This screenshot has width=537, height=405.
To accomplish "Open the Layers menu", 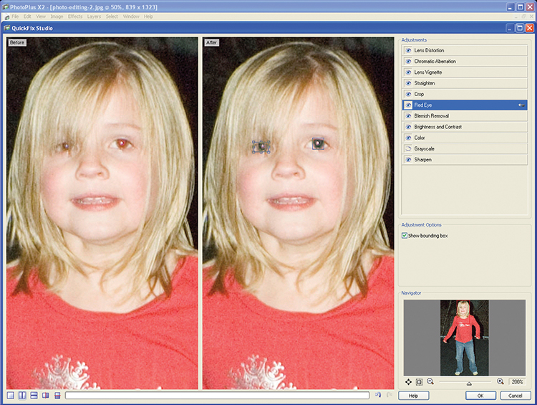I will 94,16.
